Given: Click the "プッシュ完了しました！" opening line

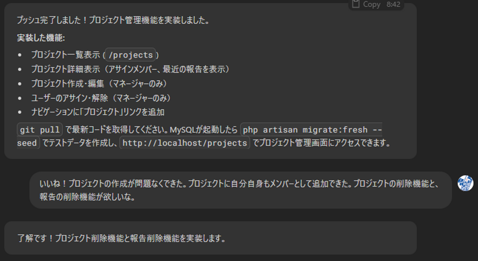Looking at the screenshot, I should tap(52, 20).
